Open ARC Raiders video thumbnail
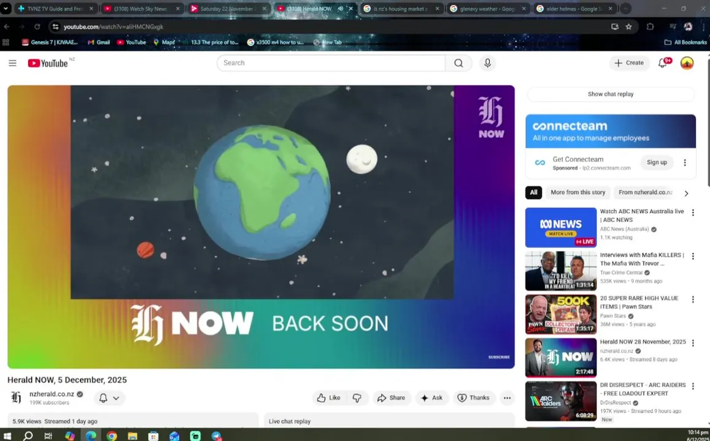This screenshot has width=710, height=441. (x=560, y=401)
